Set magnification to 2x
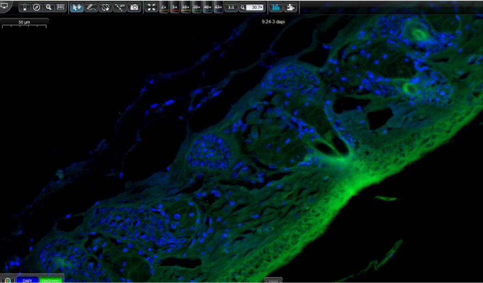Screen dimensions: 483x283 pos(164,7)
